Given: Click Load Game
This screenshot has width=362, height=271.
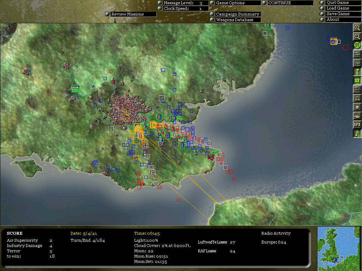Looking at the screenshot, I should pyautogui.click(x=343, y=8).
